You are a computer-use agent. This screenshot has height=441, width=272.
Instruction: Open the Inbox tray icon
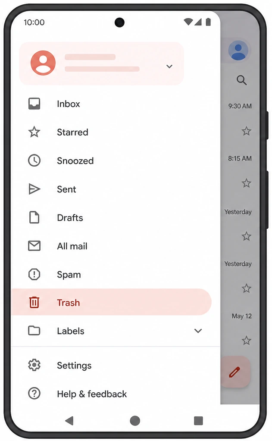34,104
